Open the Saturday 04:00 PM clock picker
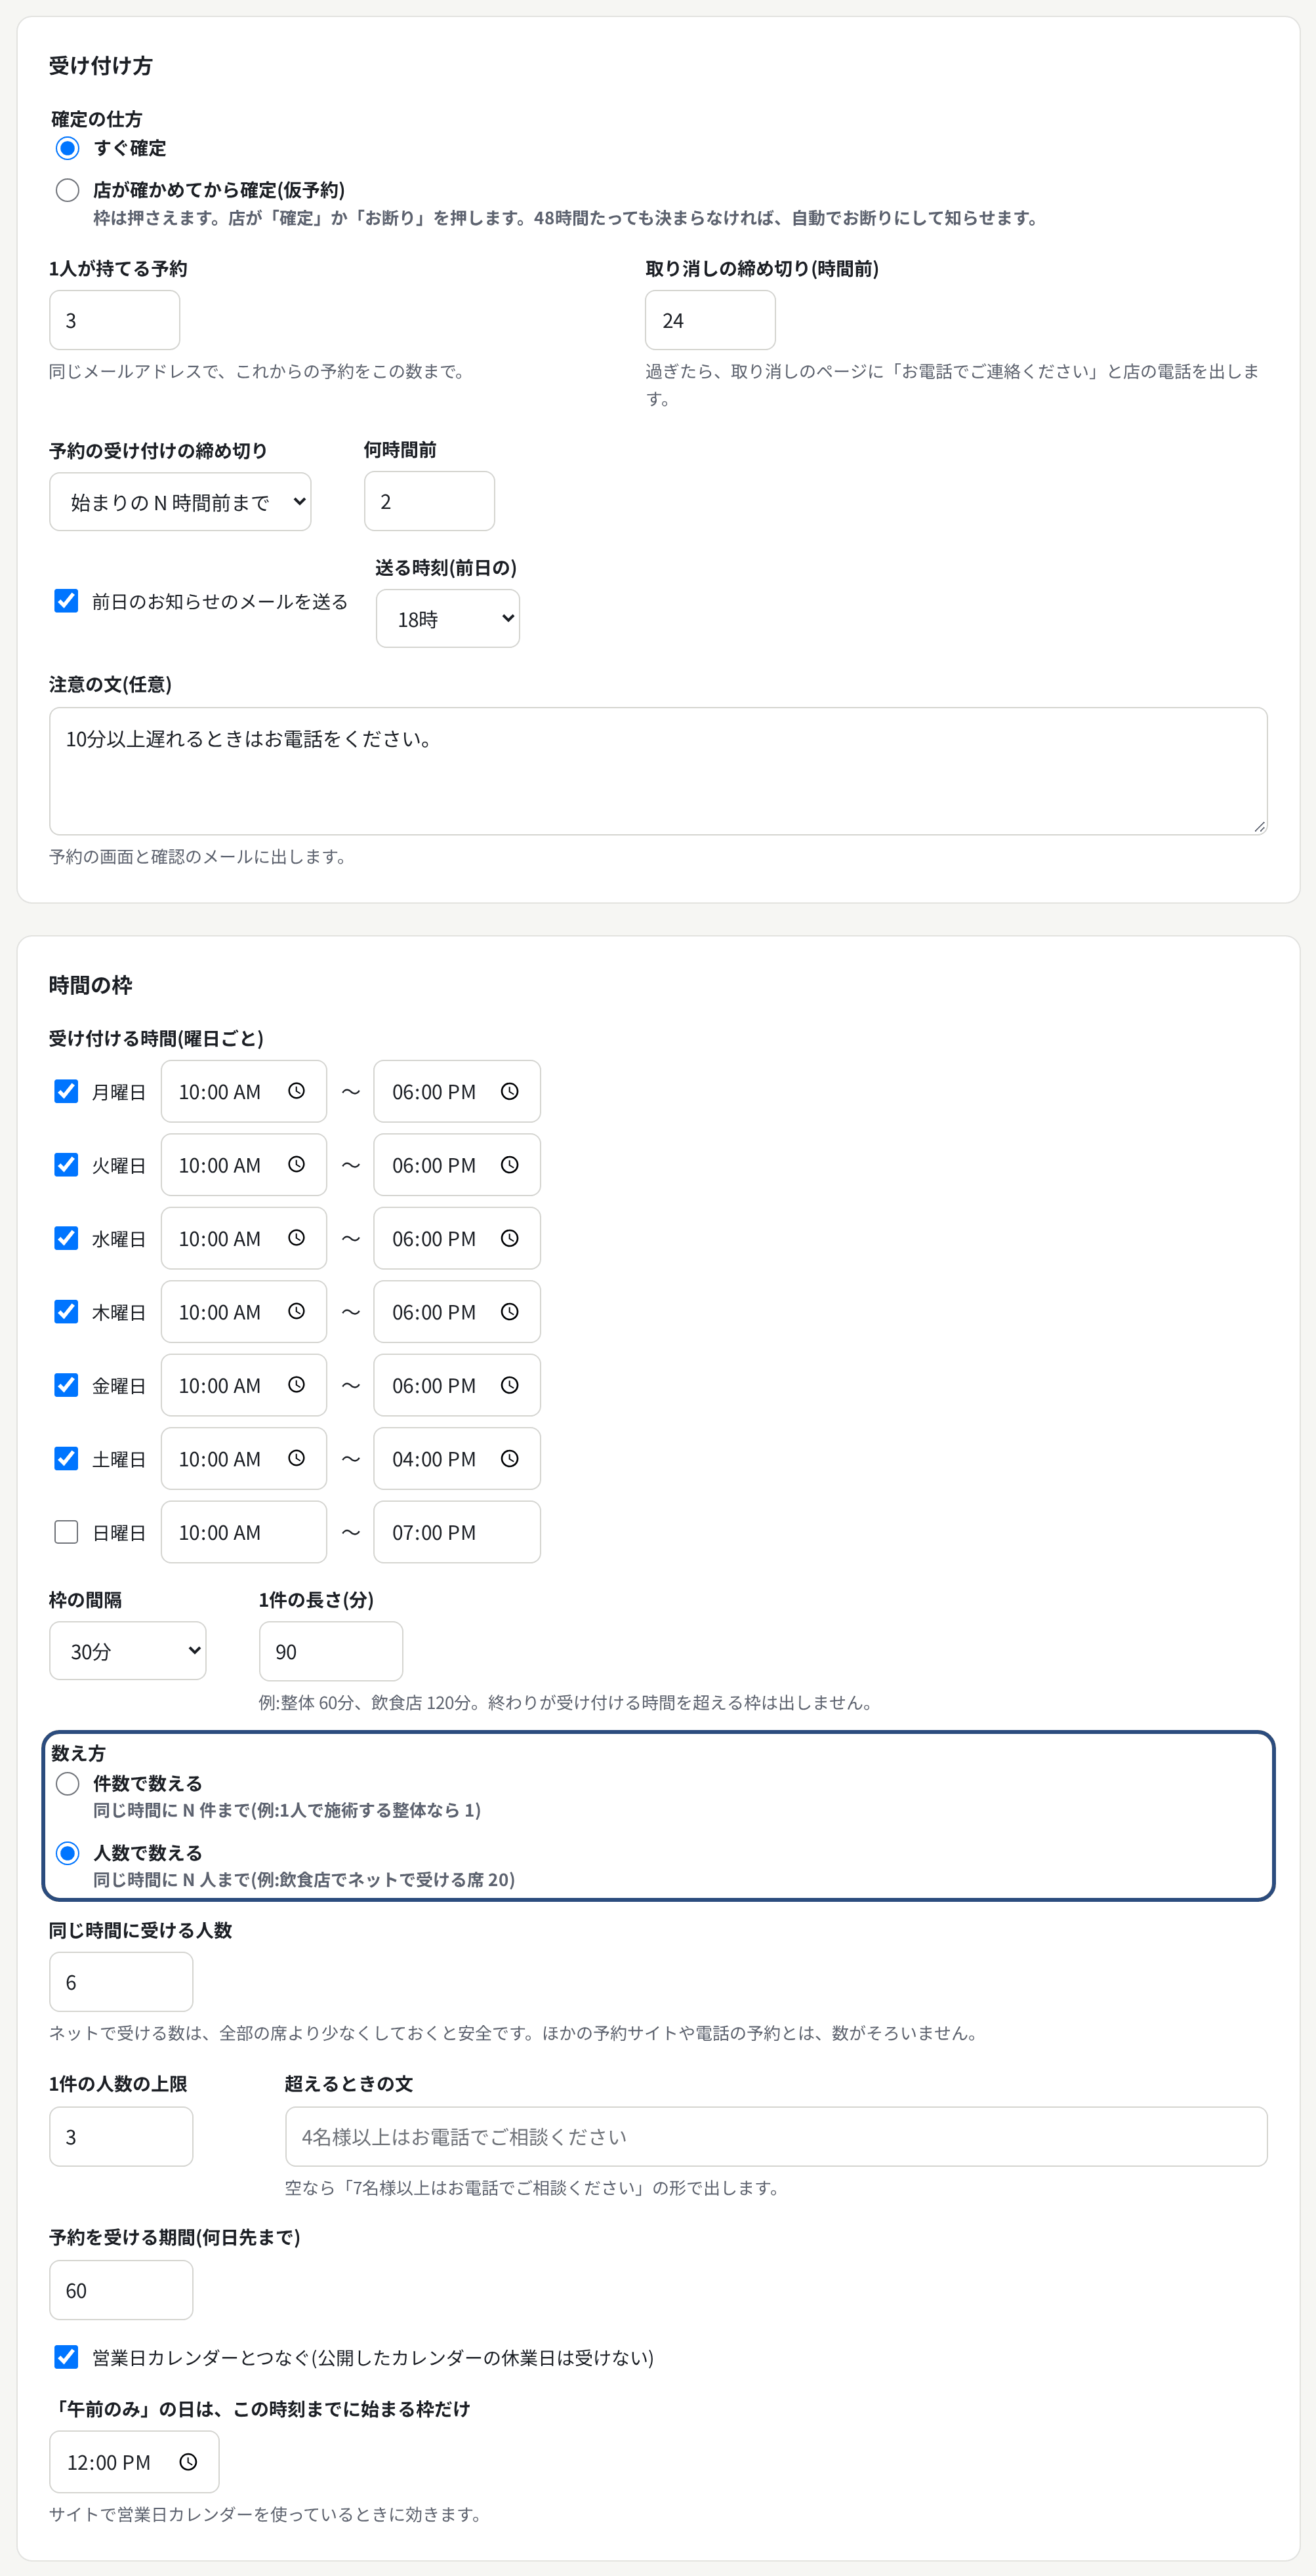 (x=509, y=1458)
